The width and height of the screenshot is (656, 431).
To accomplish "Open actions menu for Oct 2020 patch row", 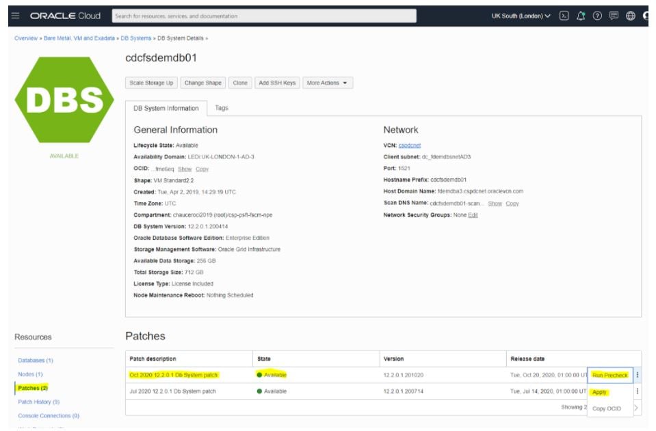I will click(x=637, y=375).
